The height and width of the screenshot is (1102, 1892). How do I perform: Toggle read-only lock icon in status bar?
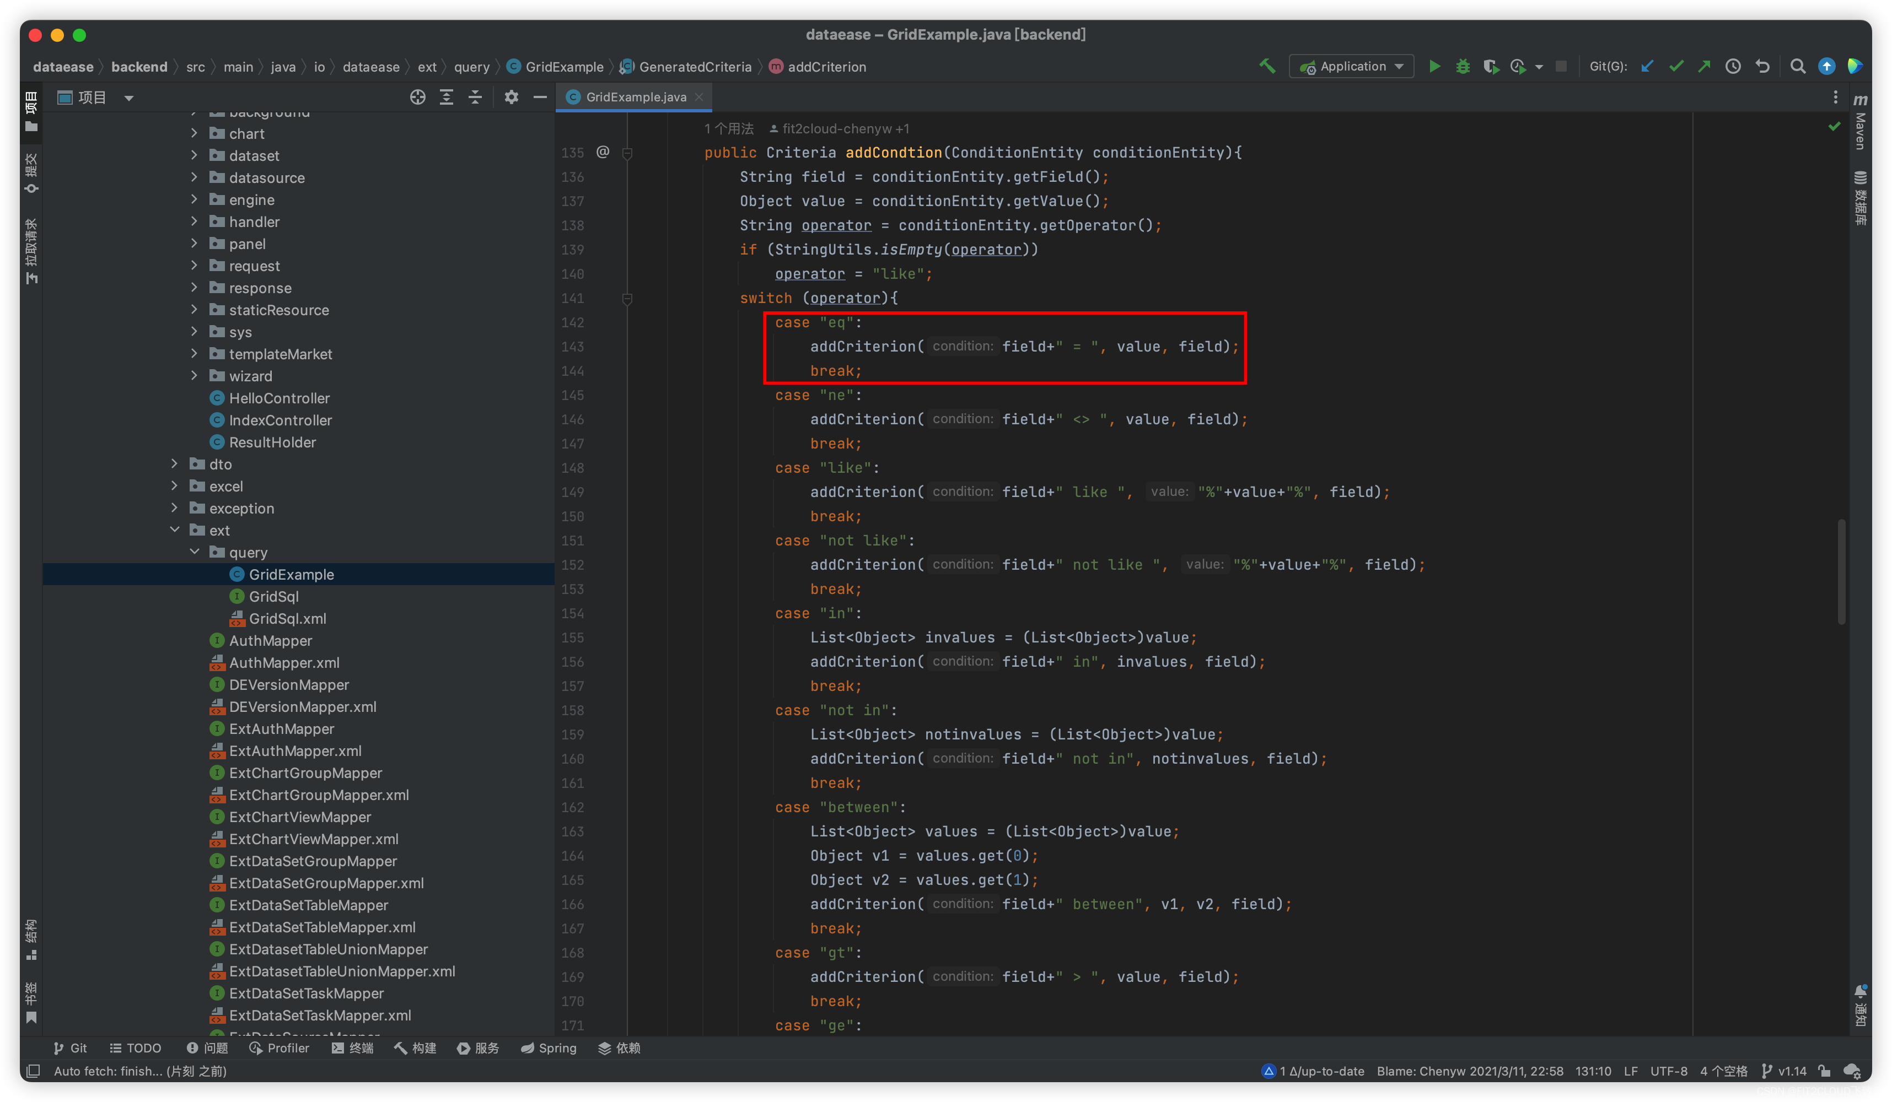pyautogui.click(x=1824, y=1071)
